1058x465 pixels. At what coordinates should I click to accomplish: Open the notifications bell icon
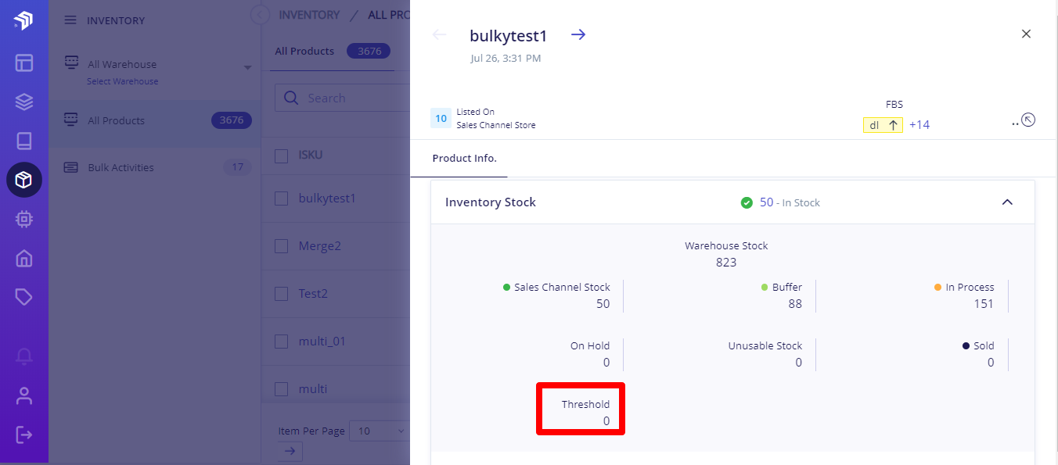tap(24, 356)
